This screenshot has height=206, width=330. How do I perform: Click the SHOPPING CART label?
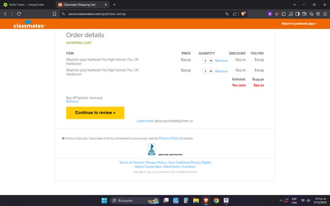[x=79, y=43]
